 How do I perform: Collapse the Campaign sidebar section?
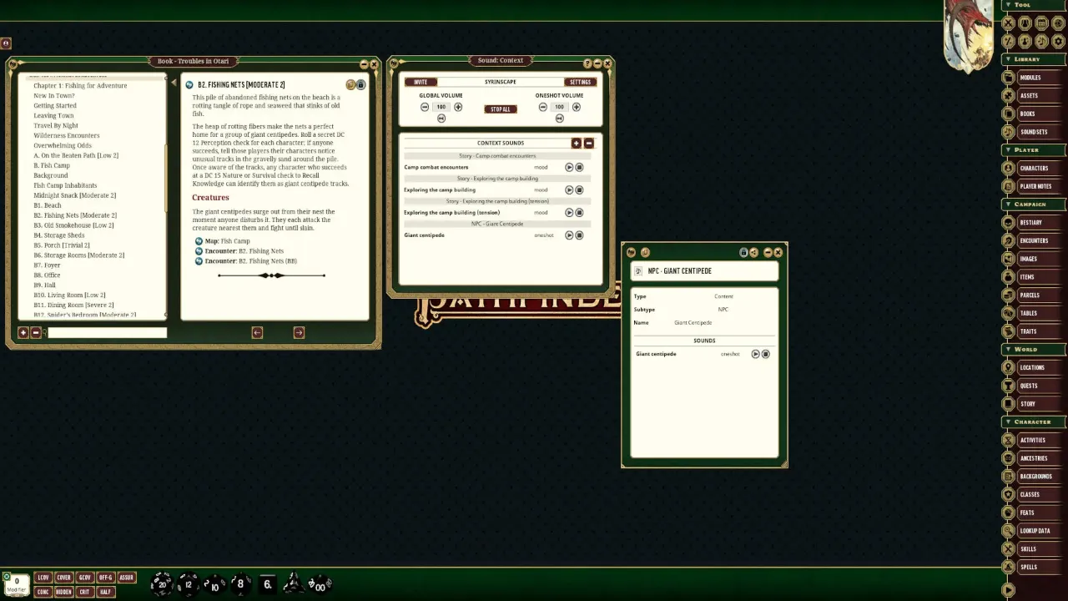click(x=1008, y=205)
